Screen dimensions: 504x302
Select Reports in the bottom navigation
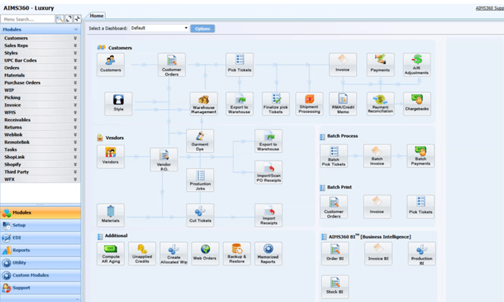[x=40, y=250]
